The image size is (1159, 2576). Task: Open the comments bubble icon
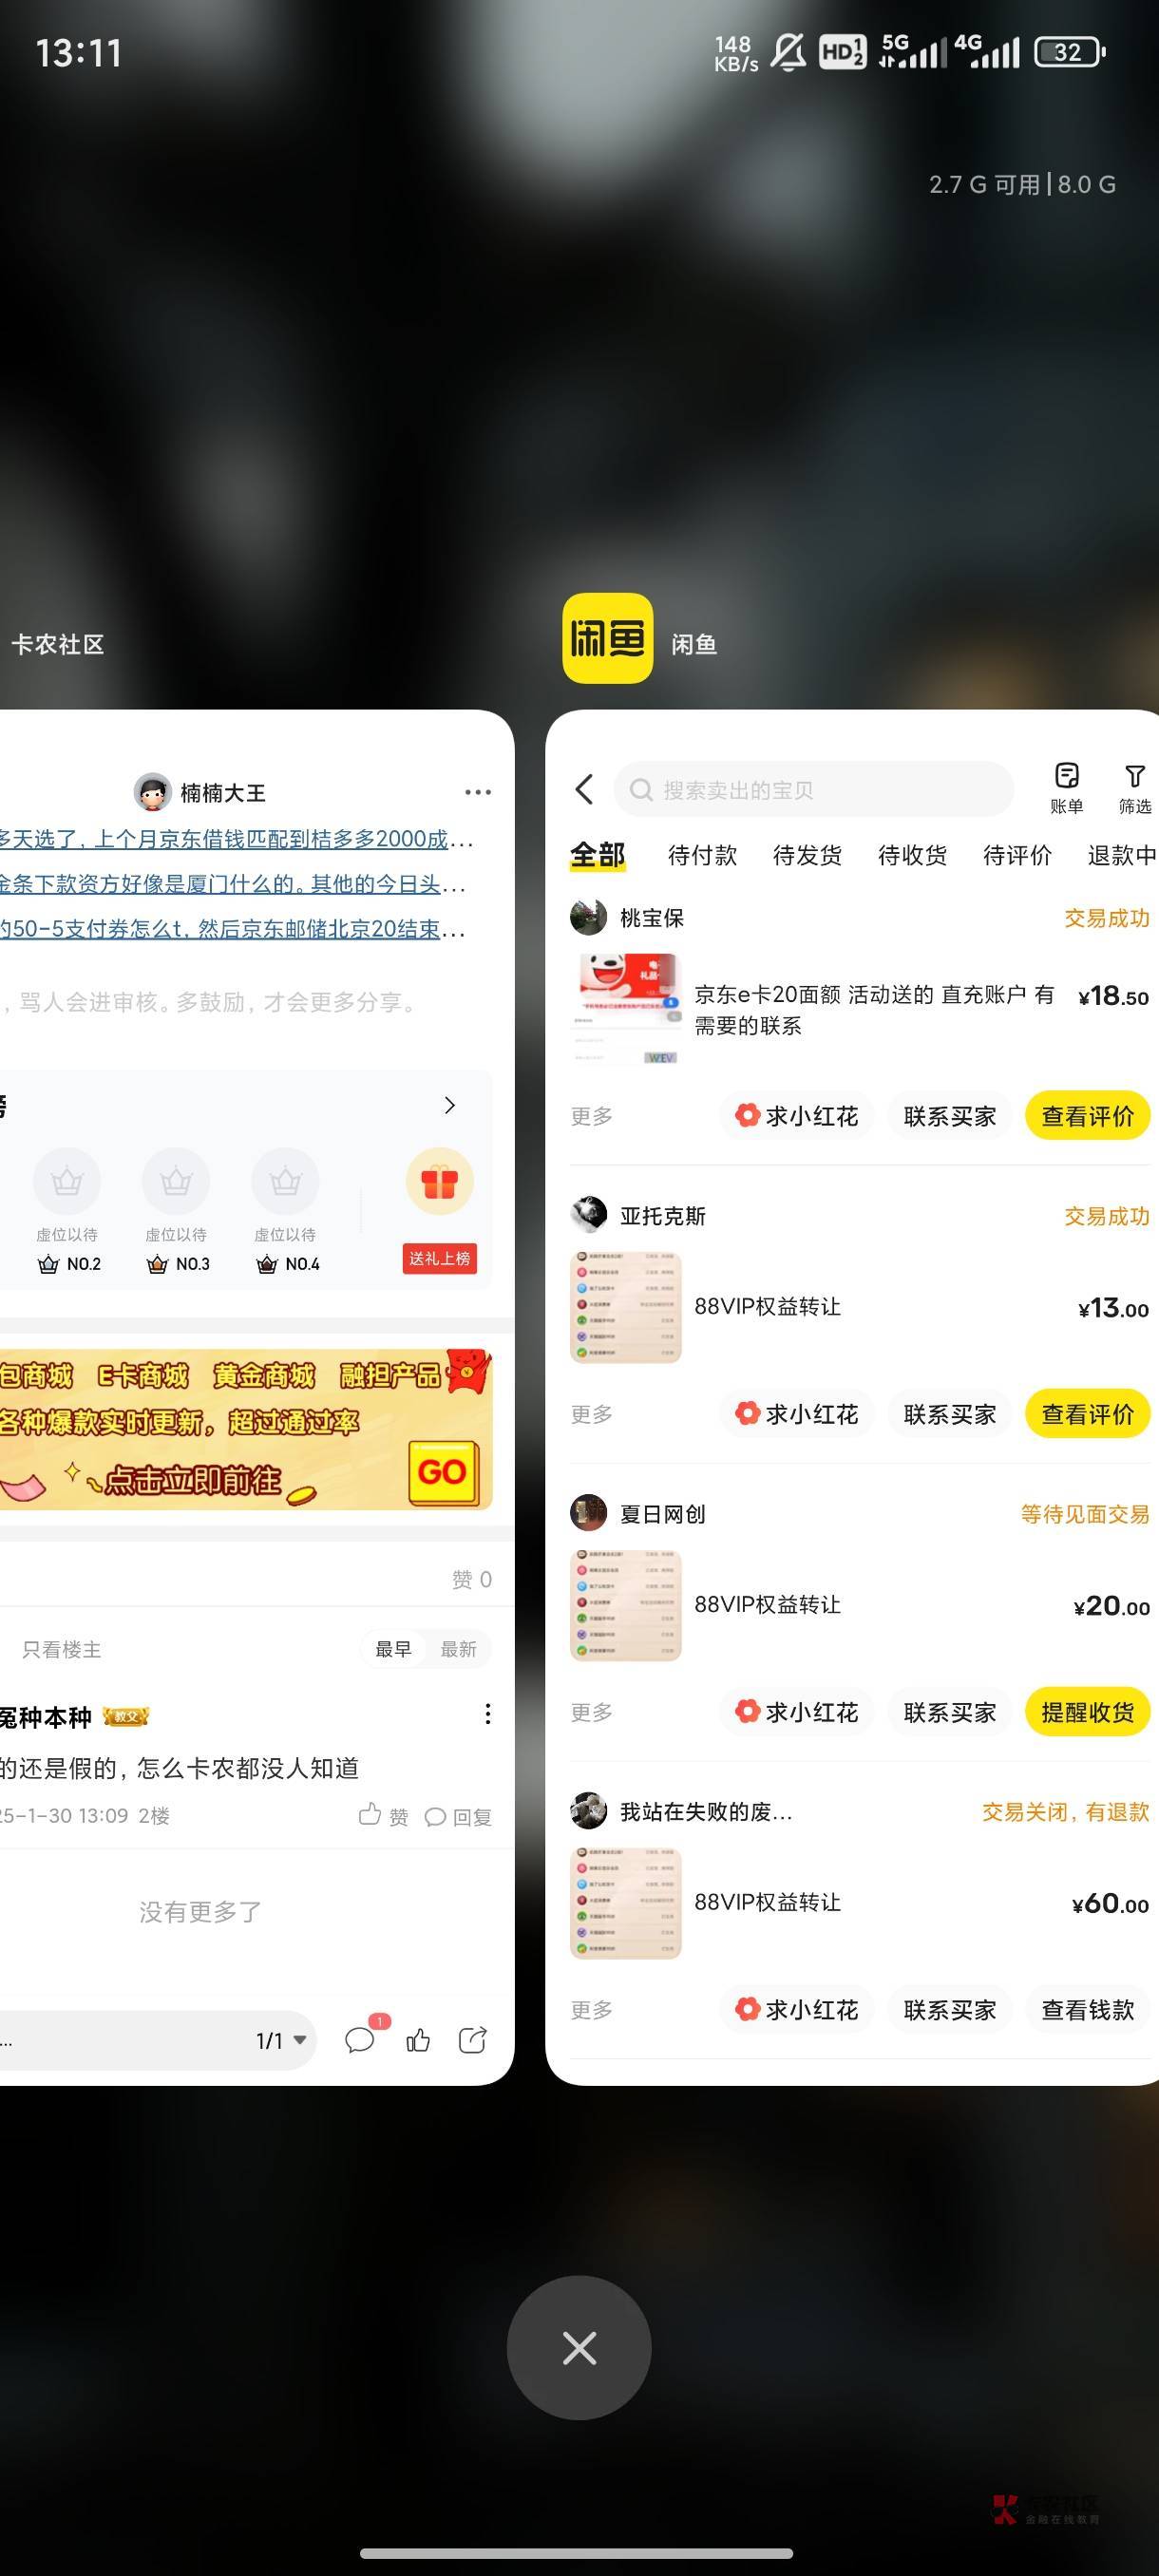coord(360,2040)
